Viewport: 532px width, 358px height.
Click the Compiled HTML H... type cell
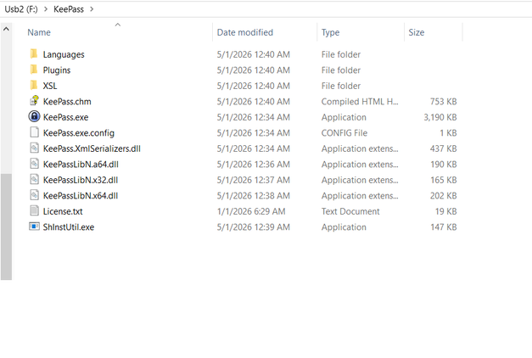360,101
